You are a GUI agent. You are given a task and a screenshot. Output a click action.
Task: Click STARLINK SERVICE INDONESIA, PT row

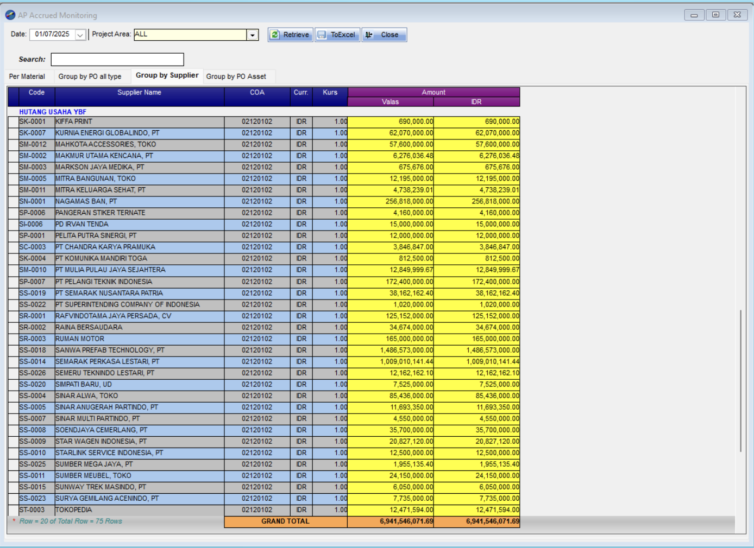[264, 453]
